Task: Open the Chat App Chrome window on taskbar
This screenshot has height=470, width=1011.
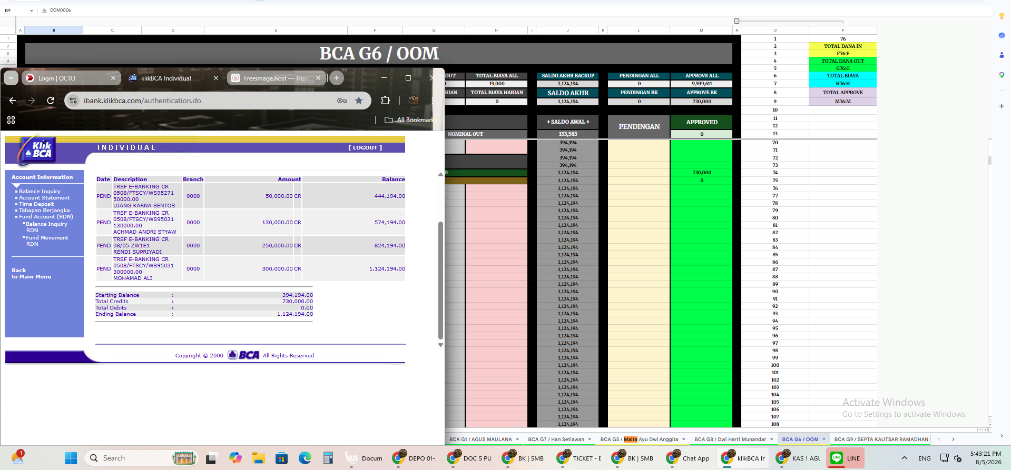Action: point(689,458)
